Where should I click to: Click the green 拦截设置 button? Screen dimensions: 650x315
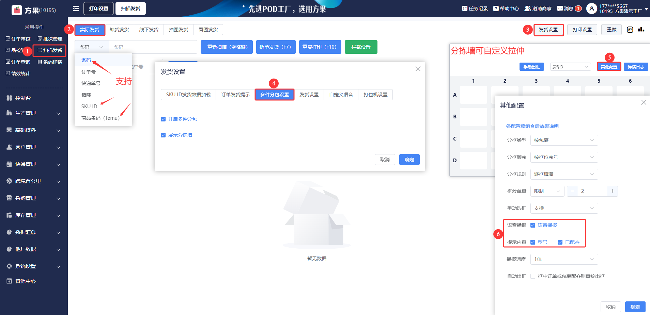coord(361,47)
